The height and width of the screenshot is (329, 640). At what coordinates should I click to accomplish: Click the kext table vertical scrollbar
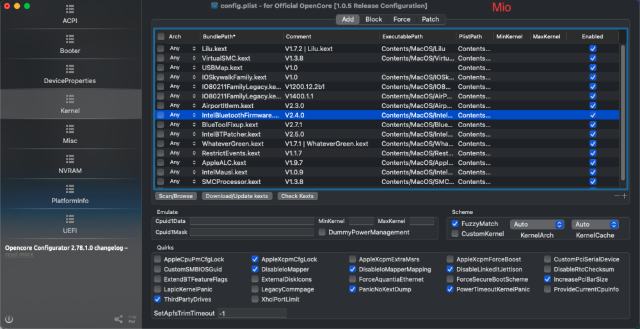coord(623,112)
